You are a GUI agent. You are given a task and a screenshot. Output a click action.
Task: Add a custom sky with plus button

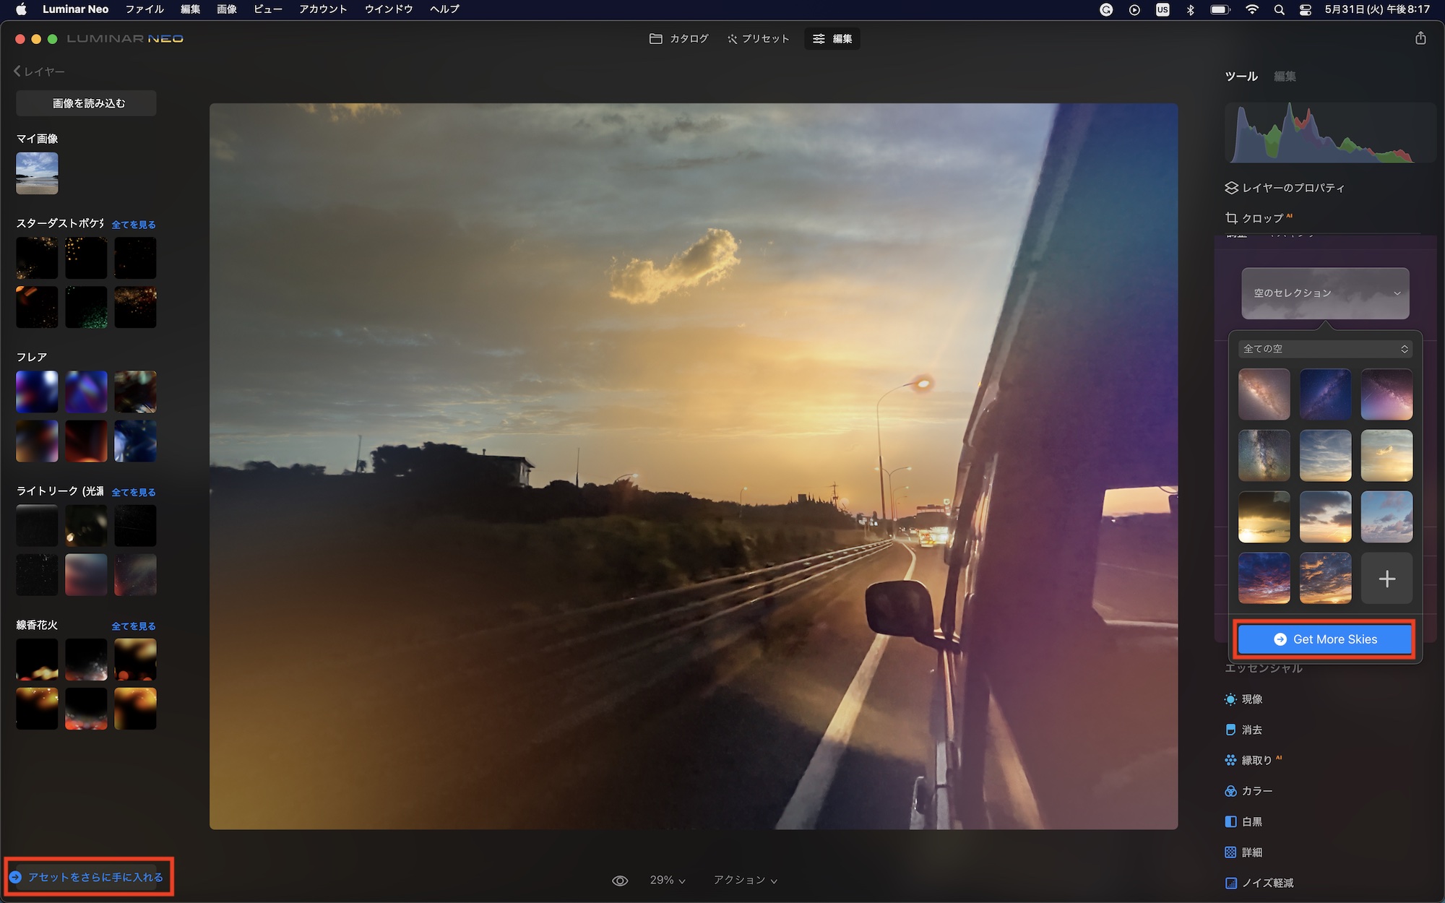coord(1386,579)
